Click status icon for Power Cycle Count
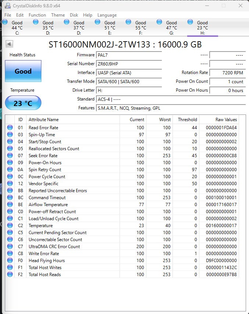Viewport: 249px width, 314px height. point(10,176)
